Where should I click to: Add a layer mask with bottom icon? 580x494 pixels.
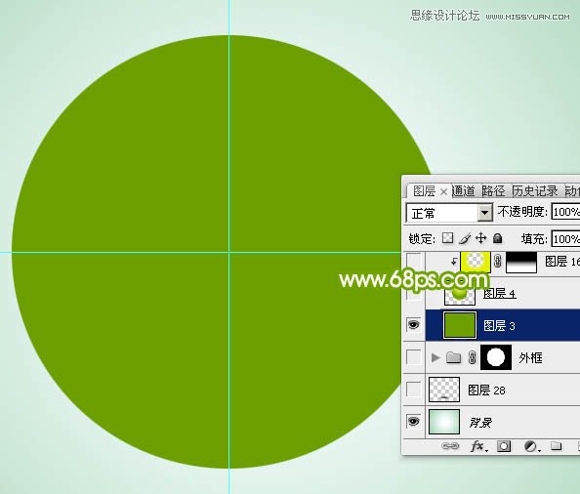(504, 446)
